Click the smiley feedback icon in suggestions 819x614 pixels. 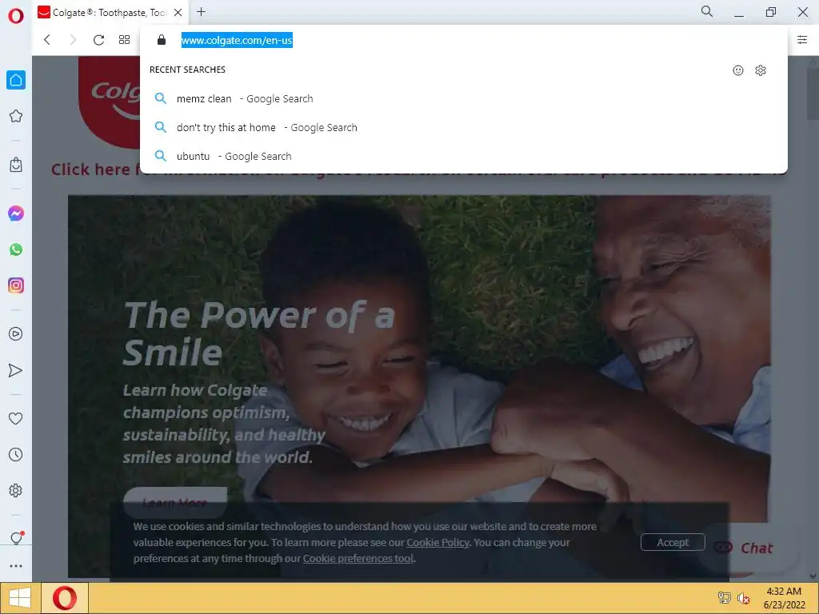[x=738, y=70]
